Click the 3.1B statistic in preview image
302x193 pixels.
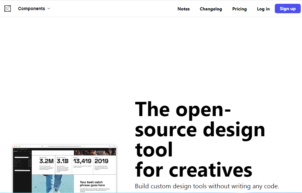(63, 161)
